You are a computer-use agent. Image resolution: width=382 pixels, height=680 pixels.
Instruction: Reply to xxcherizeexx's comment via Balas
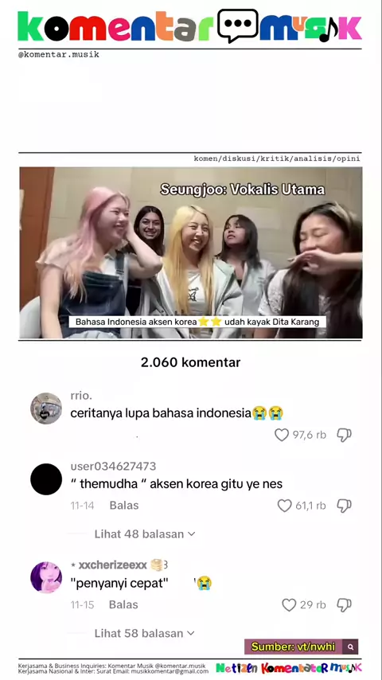pos(123,604)
